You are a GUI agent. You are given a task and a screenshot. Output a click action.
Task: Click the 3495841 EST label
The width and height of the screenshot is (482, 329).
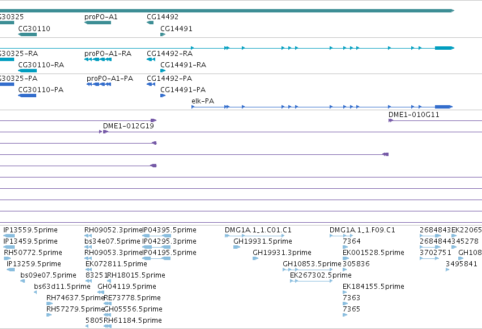coord(462,264)
